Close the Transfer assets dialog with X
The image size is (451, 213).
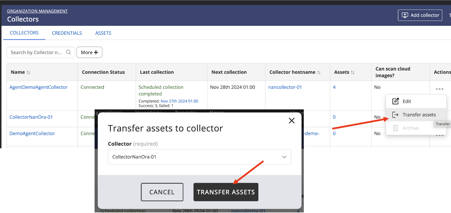[x=292, y=121]
